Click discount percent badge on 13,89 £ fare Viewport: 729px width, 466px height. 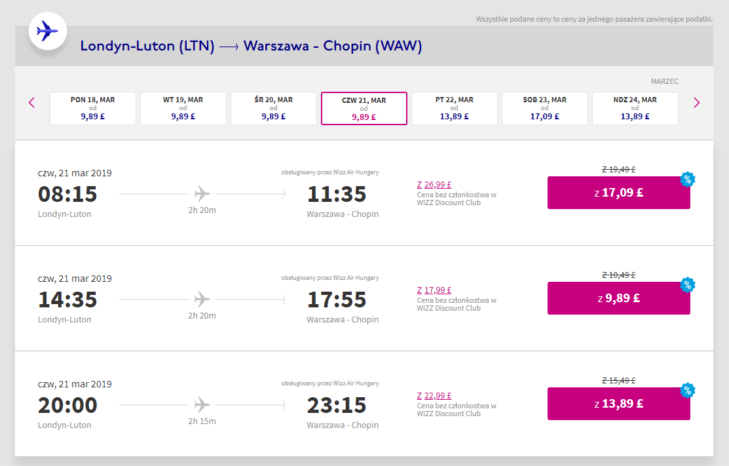click(687, 391)
